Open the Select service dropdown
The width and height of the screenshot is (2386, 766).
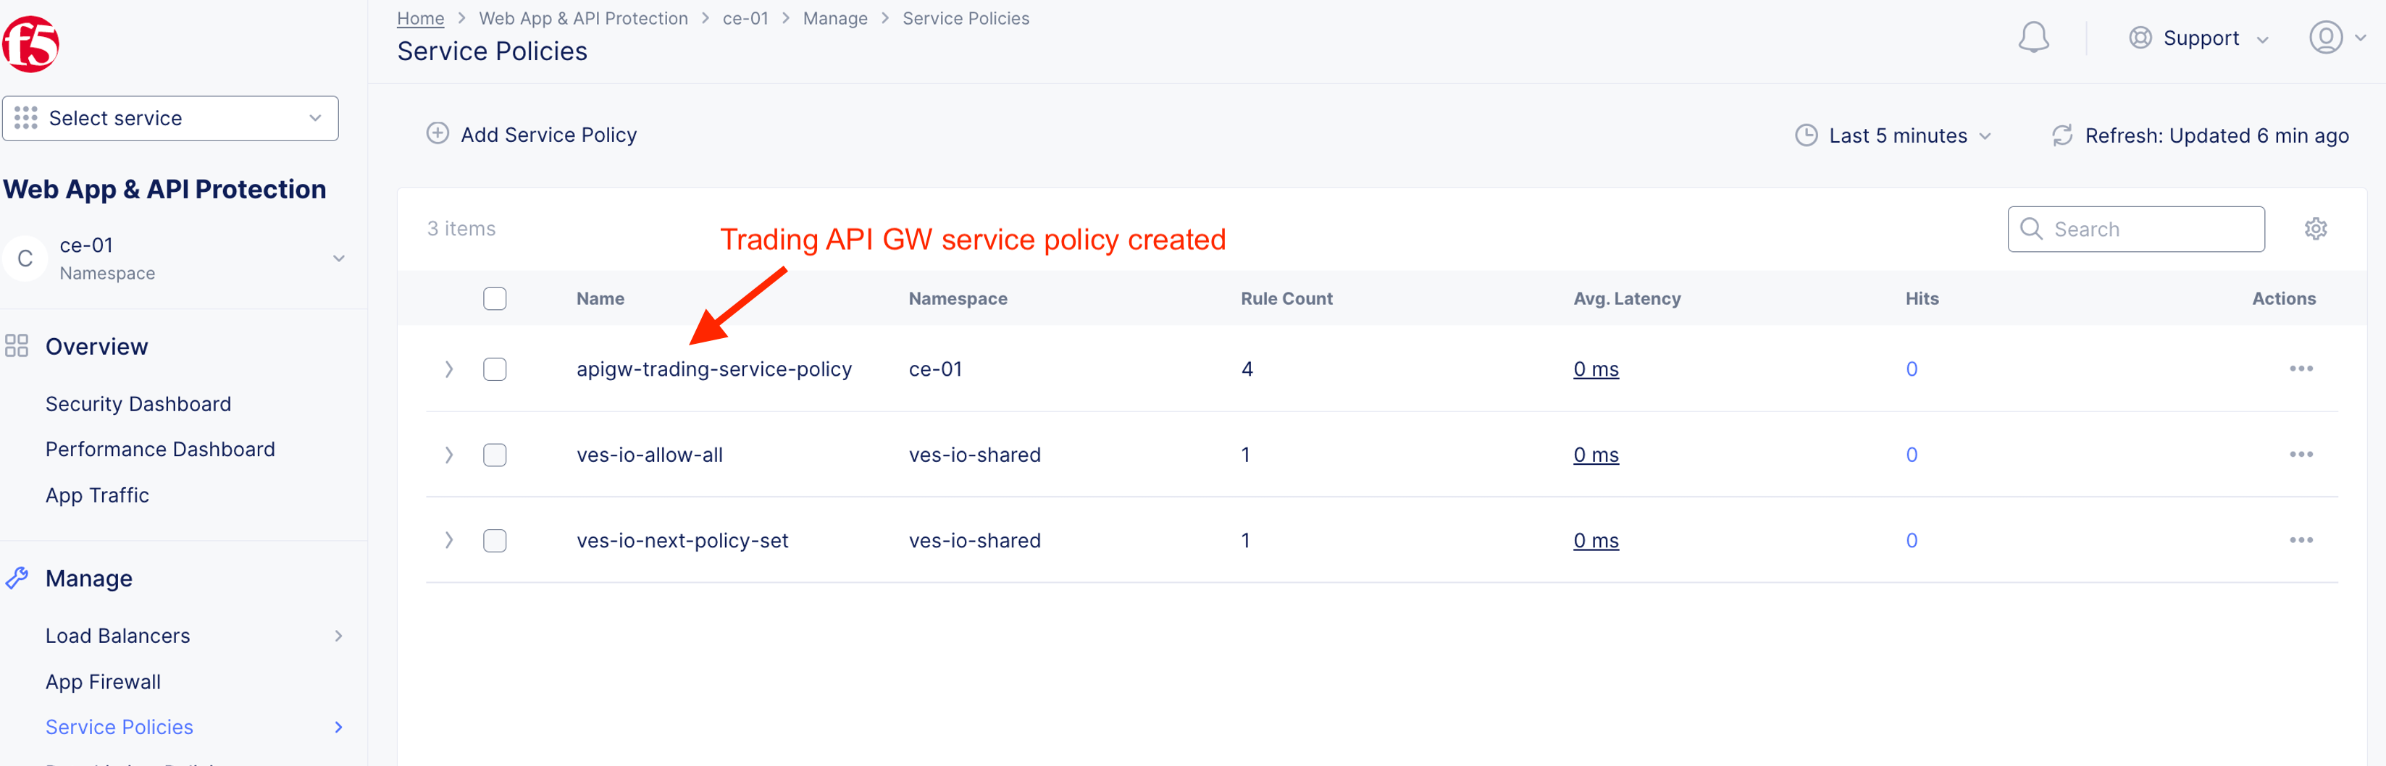click(170, 119)
